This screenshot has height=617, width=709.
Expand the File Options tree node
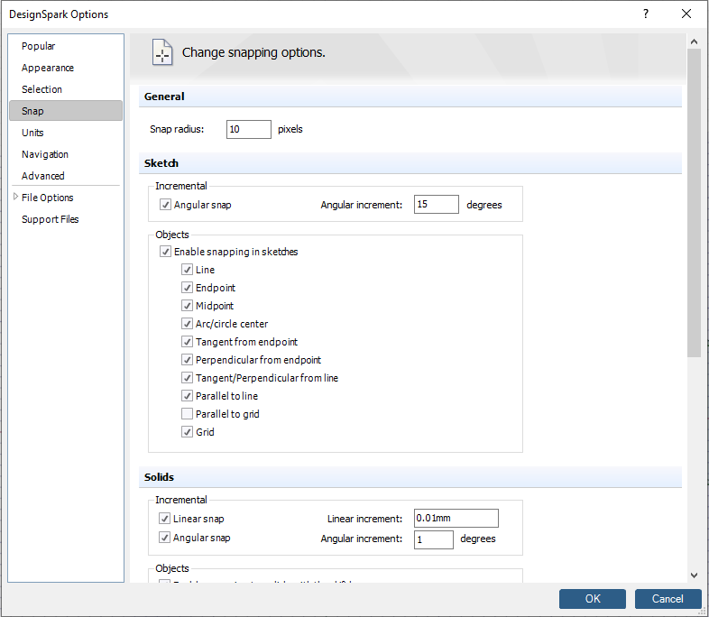pos(16,197)
